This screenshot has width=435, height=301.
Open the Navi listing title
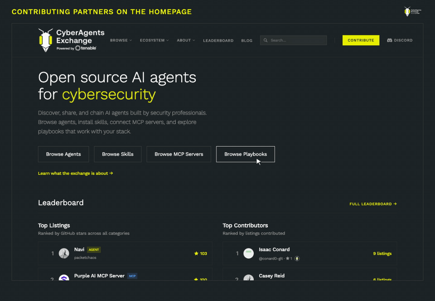pyautogui.click(x=79, y=249)
